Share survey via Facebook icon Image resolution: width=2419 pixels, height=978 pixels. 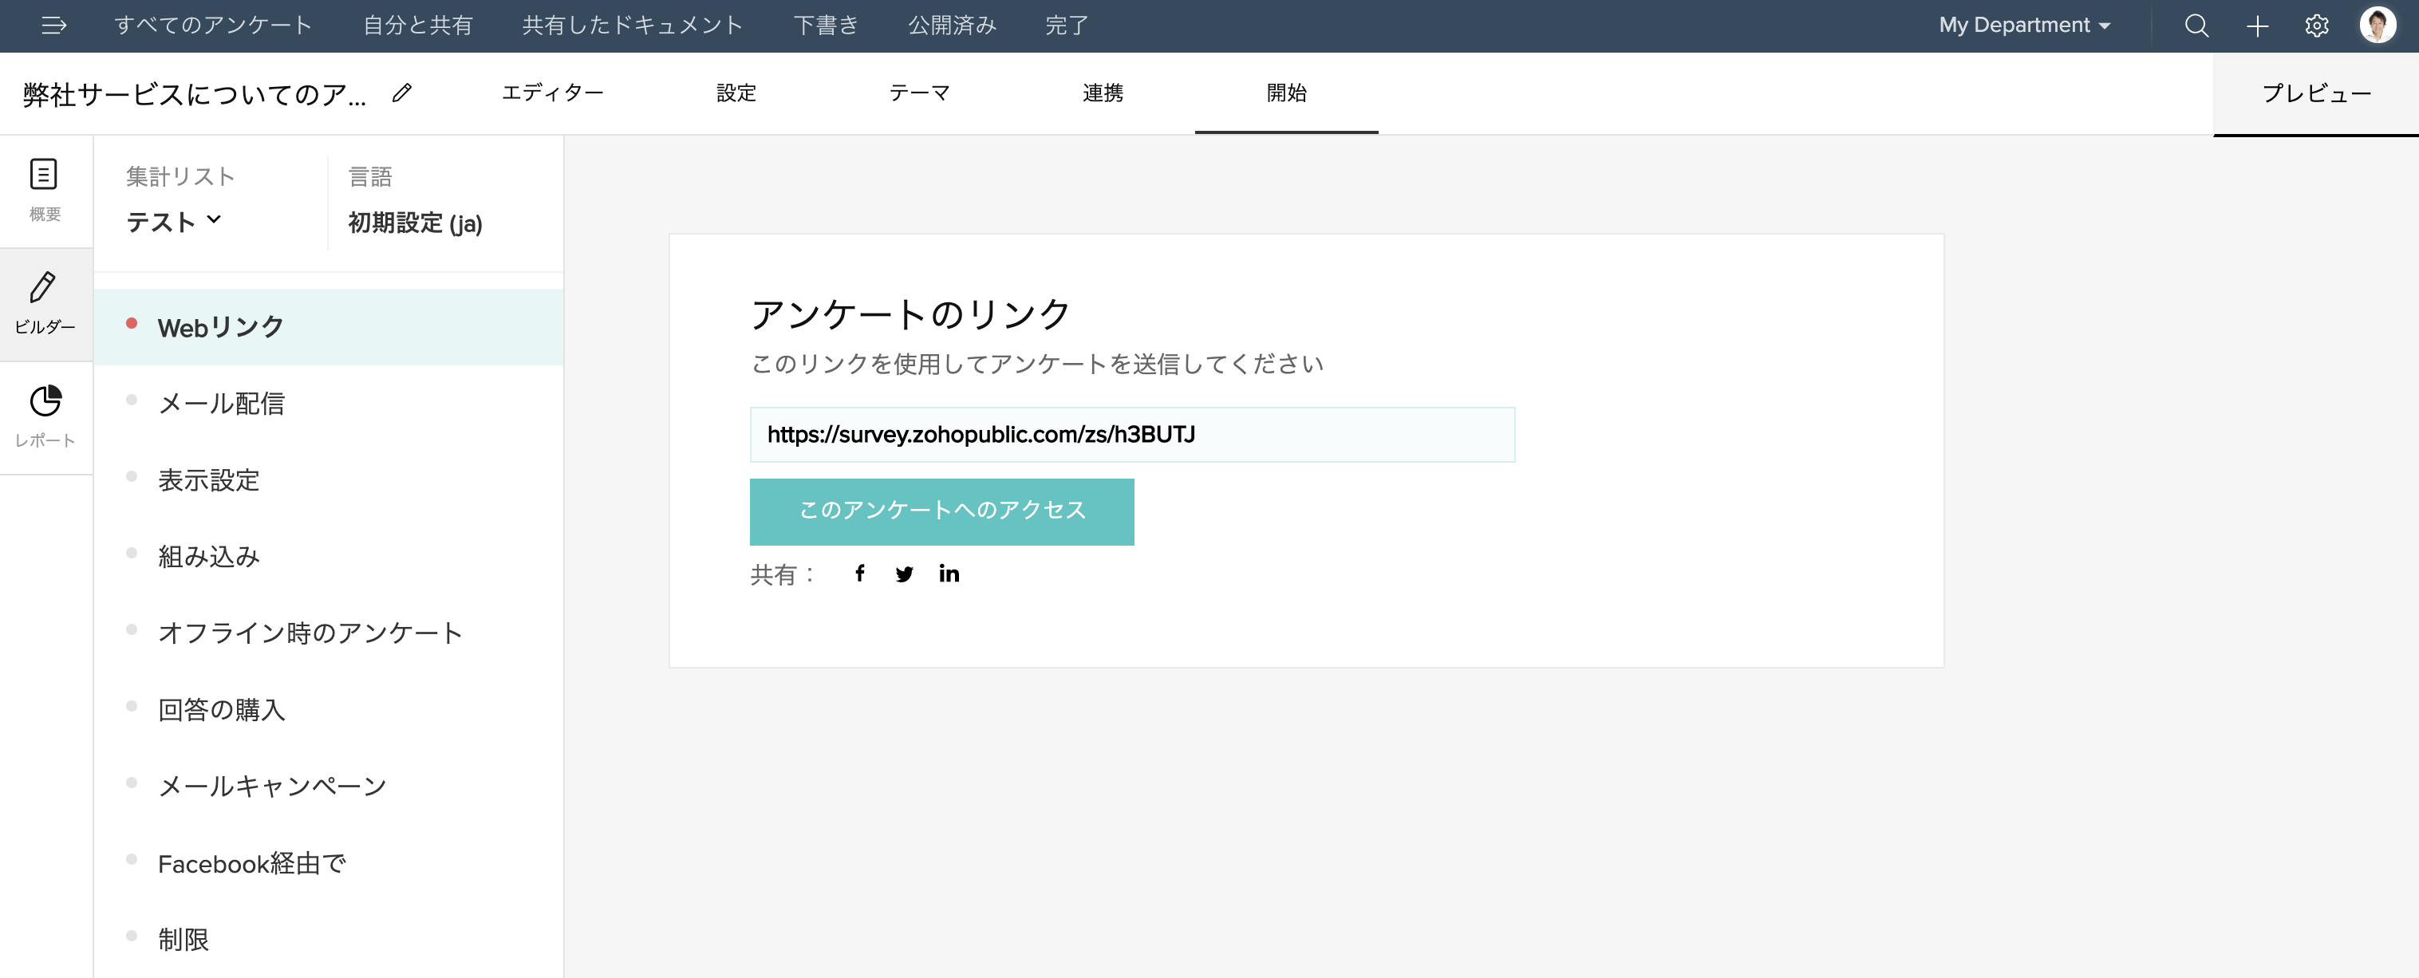click(x=859, y=574)
